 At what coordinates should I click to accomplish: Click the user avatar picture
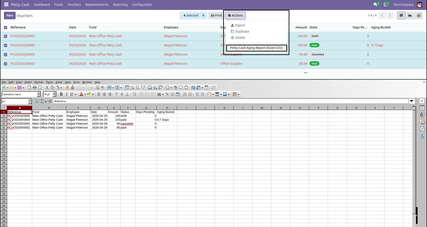(x=419, y=4)
